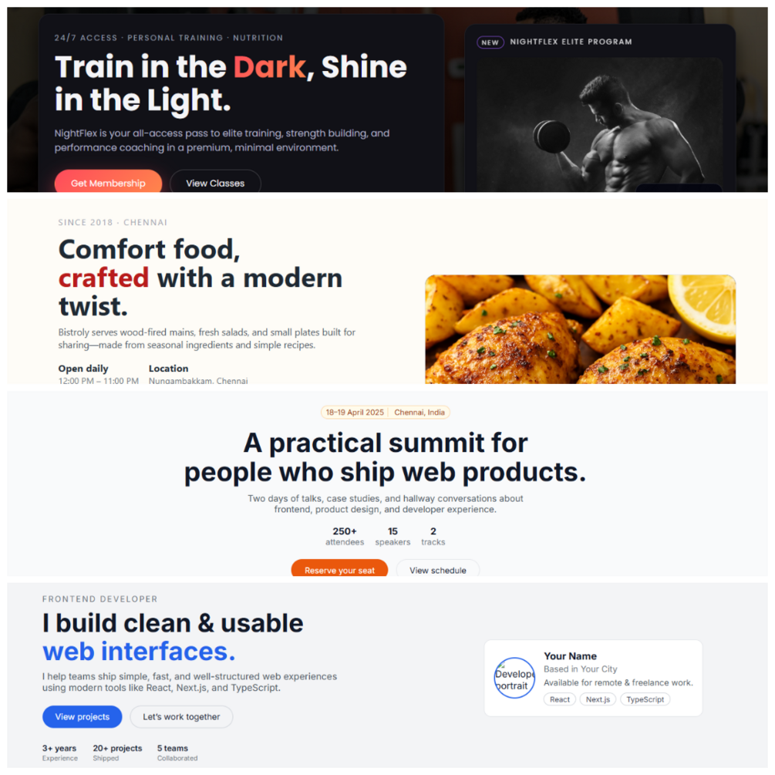Open the Let's work together button
Screen dimensions: 775x775
pos(181,716)
